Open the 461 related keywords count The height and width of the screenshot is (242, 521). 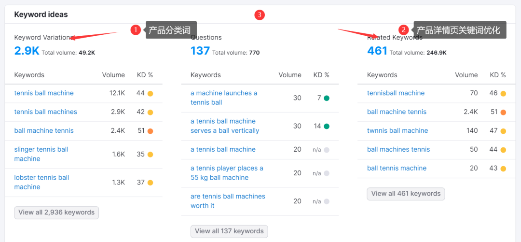point(377,51)
